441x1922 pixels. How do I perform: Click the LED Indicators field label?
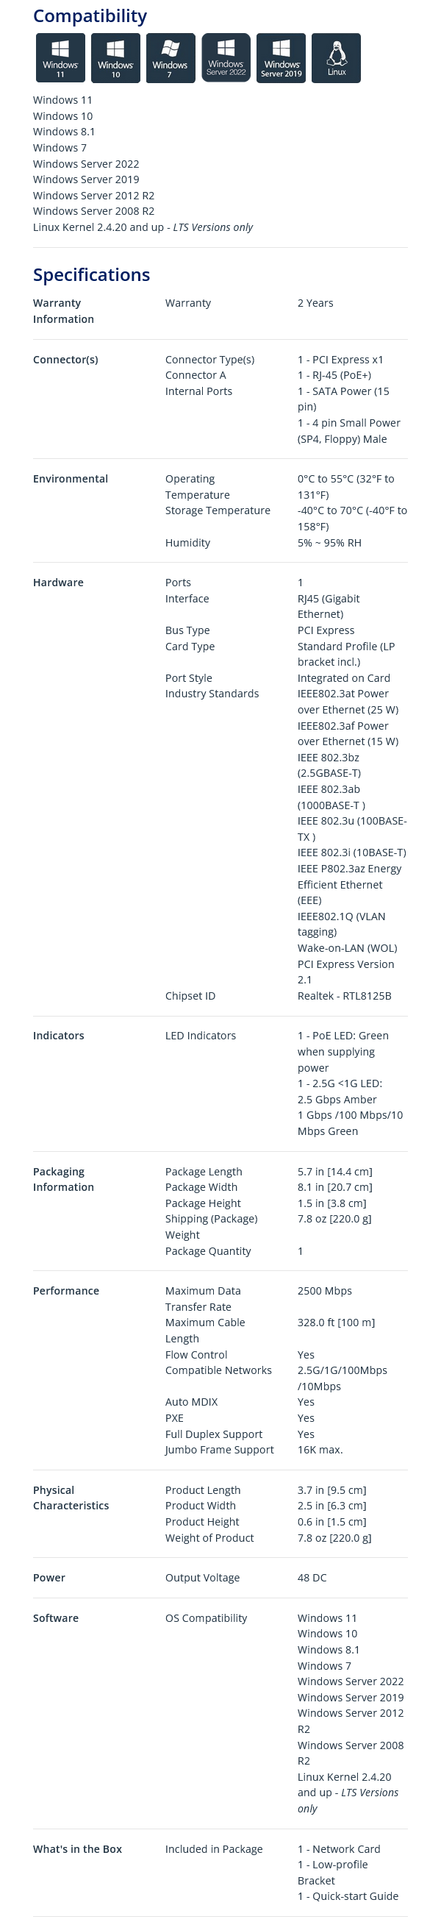201,1036
